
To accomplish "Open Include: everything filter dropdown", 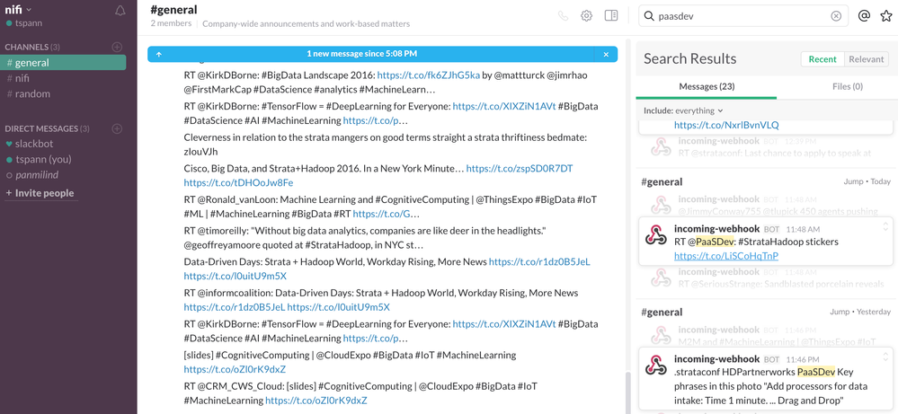I will (683, 110).
